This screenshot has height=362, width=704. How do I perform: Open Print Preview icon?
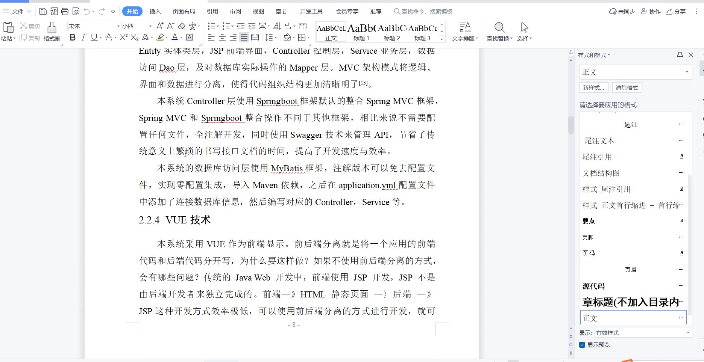tap(76, 11)
